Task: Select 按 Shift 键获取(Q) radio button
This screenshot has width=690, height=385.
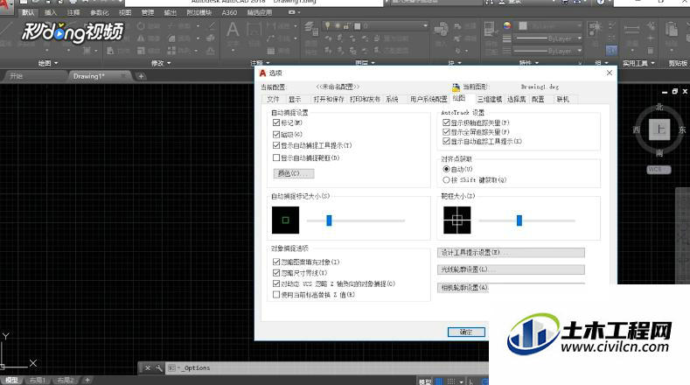Action: 446,179
